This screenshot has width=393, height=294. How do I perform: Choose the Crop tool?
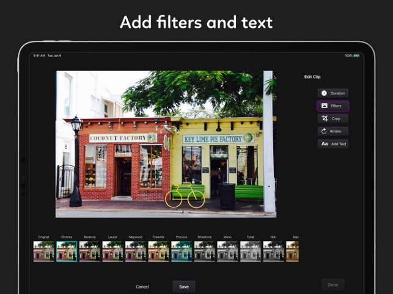(x=332, y=118)
